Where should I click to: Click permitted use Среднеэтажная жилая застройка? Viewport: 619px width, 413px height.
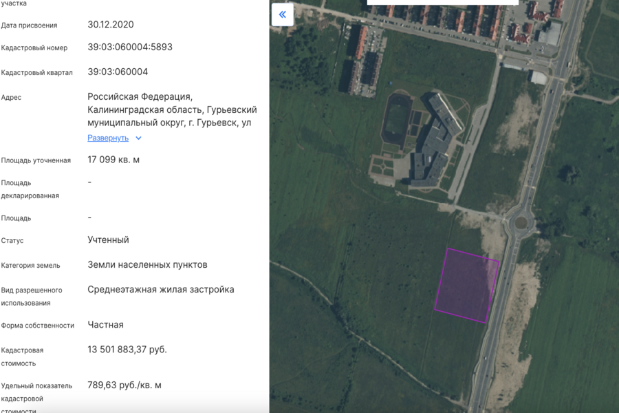coord(162,289)
